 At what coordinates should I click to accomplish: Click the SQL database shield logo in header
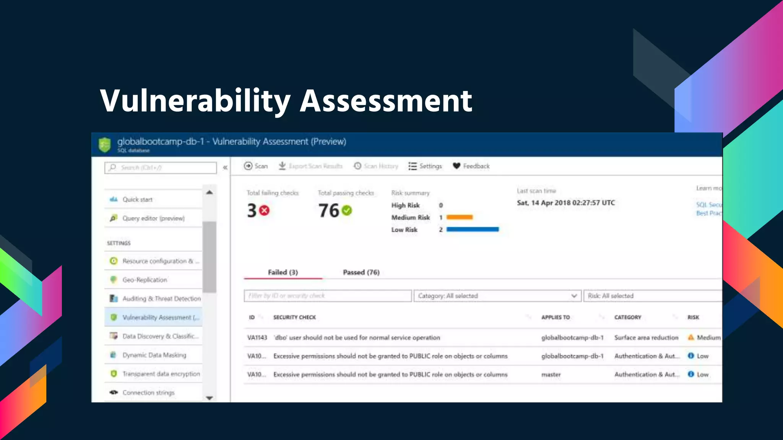[x=105, y=145]
